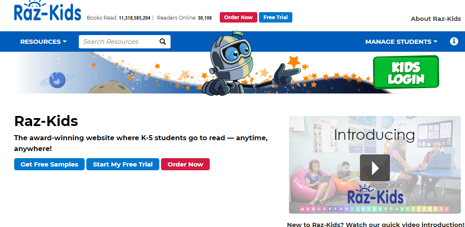Click the 'New to Raz-Kids?' video caption
This screenshot has height=227, width=465.
click(375, 224)
